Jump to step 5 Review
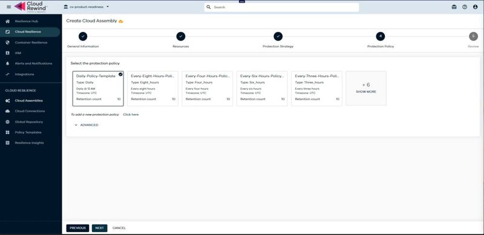 473,40
